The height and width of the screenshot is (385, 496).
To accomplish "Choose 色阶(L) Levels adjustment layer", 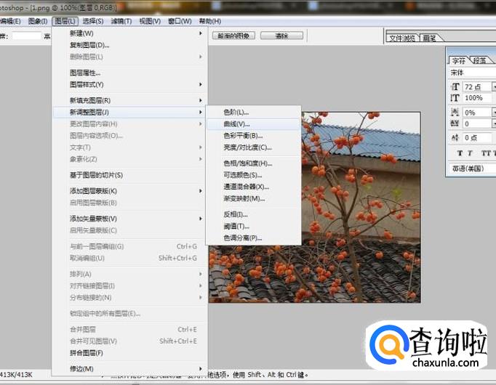I will coord(236,113).
